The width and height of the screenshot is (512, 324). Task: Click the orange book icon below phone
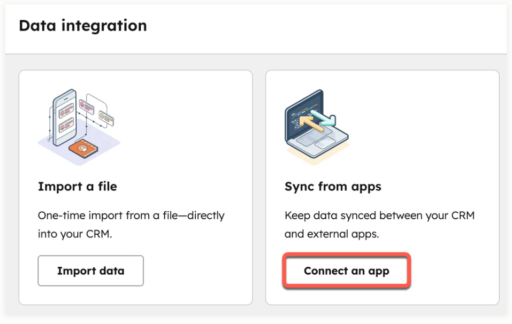83,149
